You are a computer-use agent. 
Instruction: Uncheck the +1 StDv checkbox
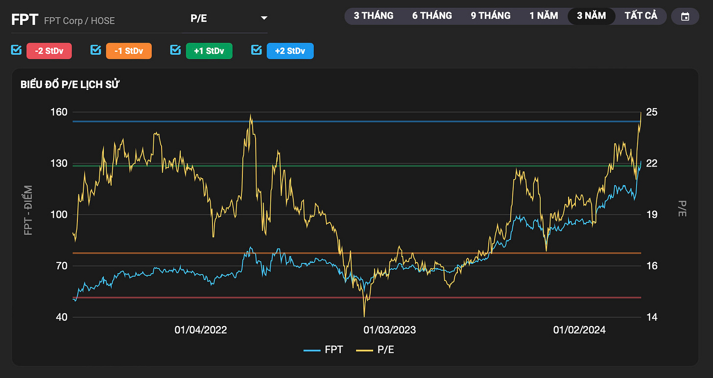pyautogui.click(x=175, y=50)
